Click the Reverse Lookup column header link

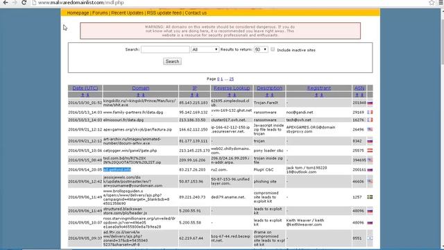tap(232, 88)
